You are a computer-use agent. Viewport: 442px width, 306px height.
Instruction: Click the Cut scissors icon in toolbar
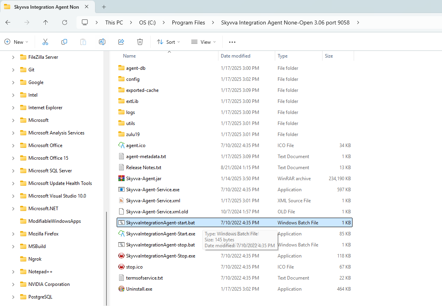(x=45, y=42)
